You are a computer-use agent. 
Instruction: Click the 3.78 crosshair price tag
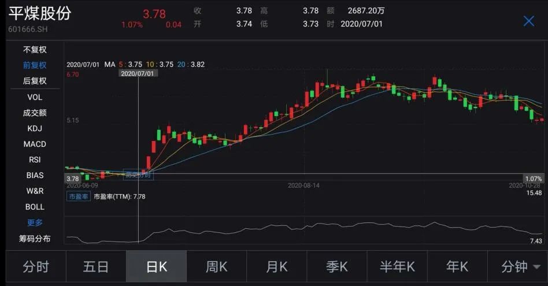pos(73,179)
